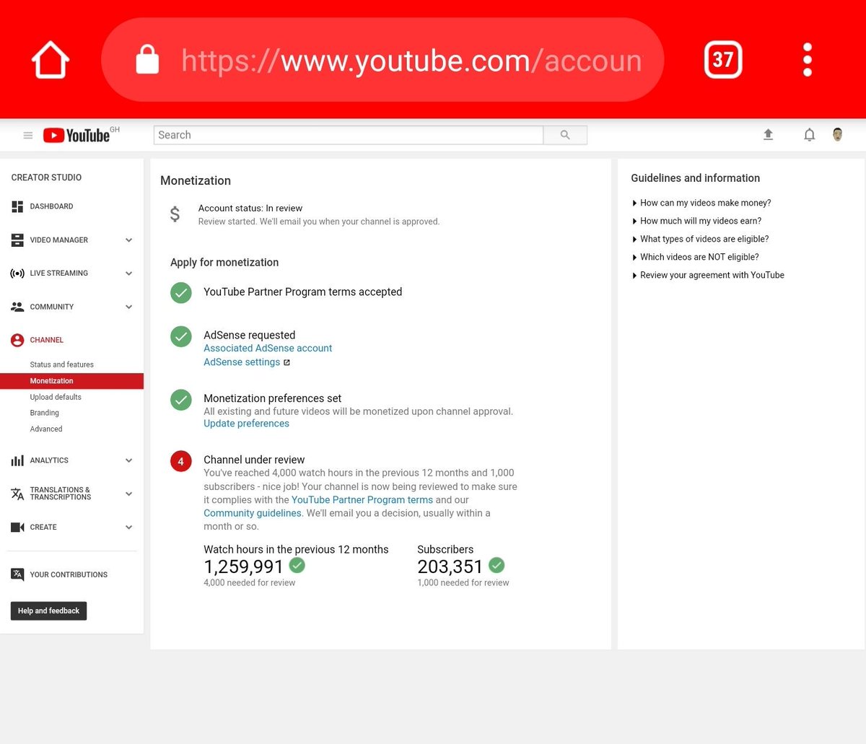866x744 pixels.
Task: Open the AdSense settings link
Action: [x=242, y=362]
